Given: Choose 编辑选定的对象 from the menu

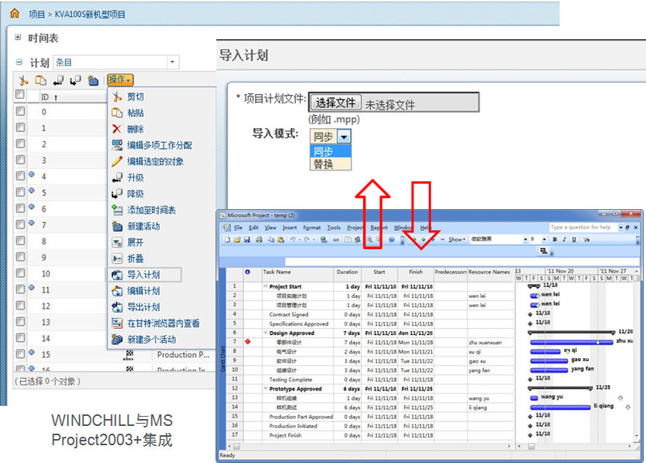Looking at the screenshot, I should point(155,161).
